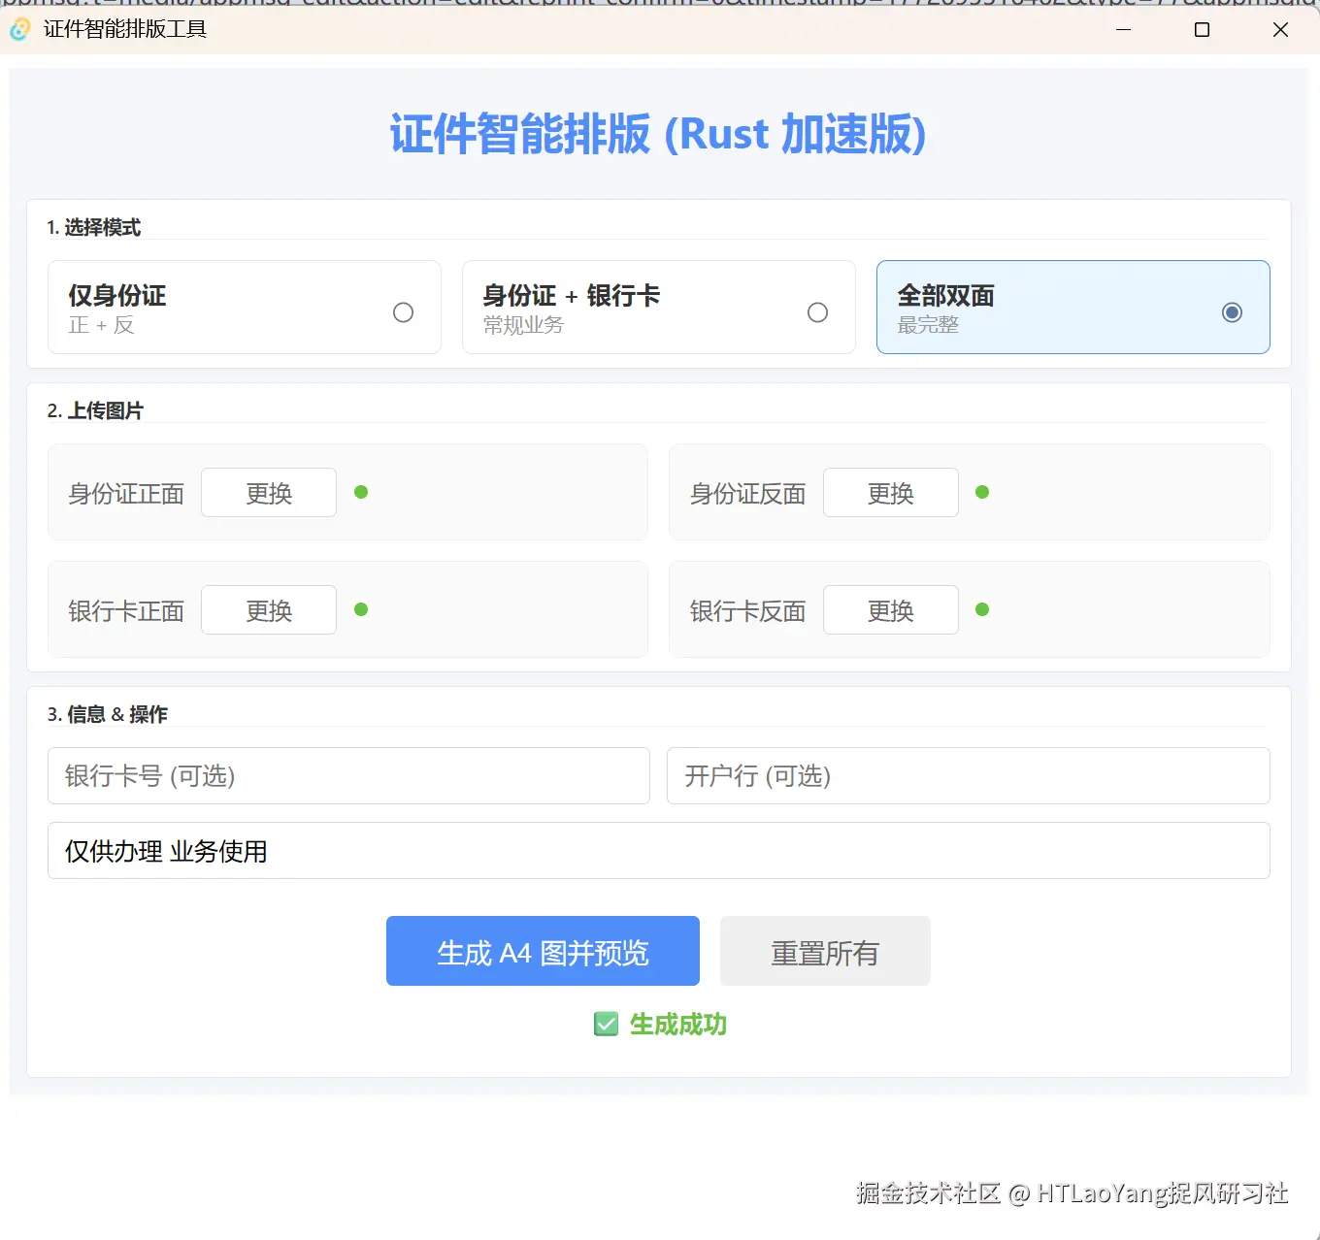Click the 最完整 subtitle text

[x=928, y=325]
